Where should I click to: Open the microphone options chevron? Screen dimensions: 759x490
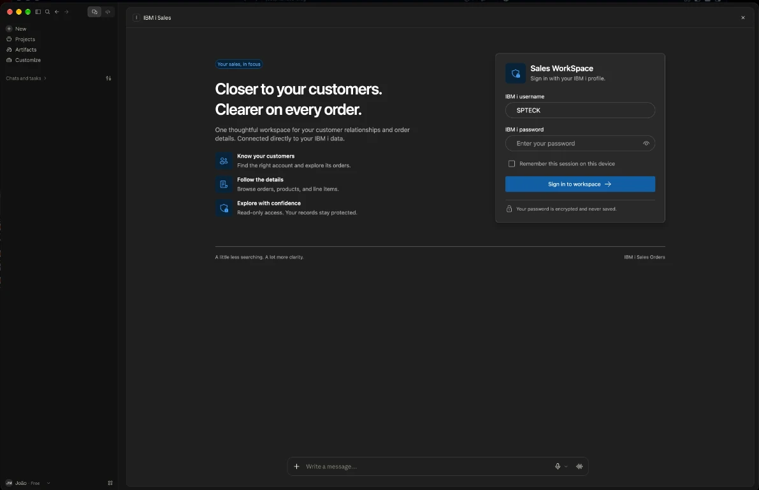pos(566,467)
